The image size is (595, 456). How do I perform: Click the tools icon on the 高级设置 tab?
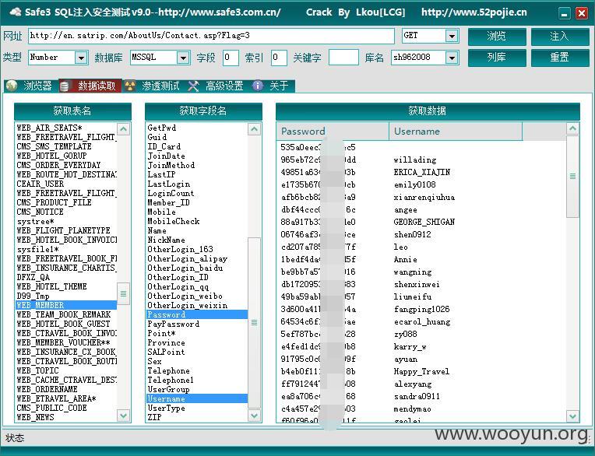193,86
